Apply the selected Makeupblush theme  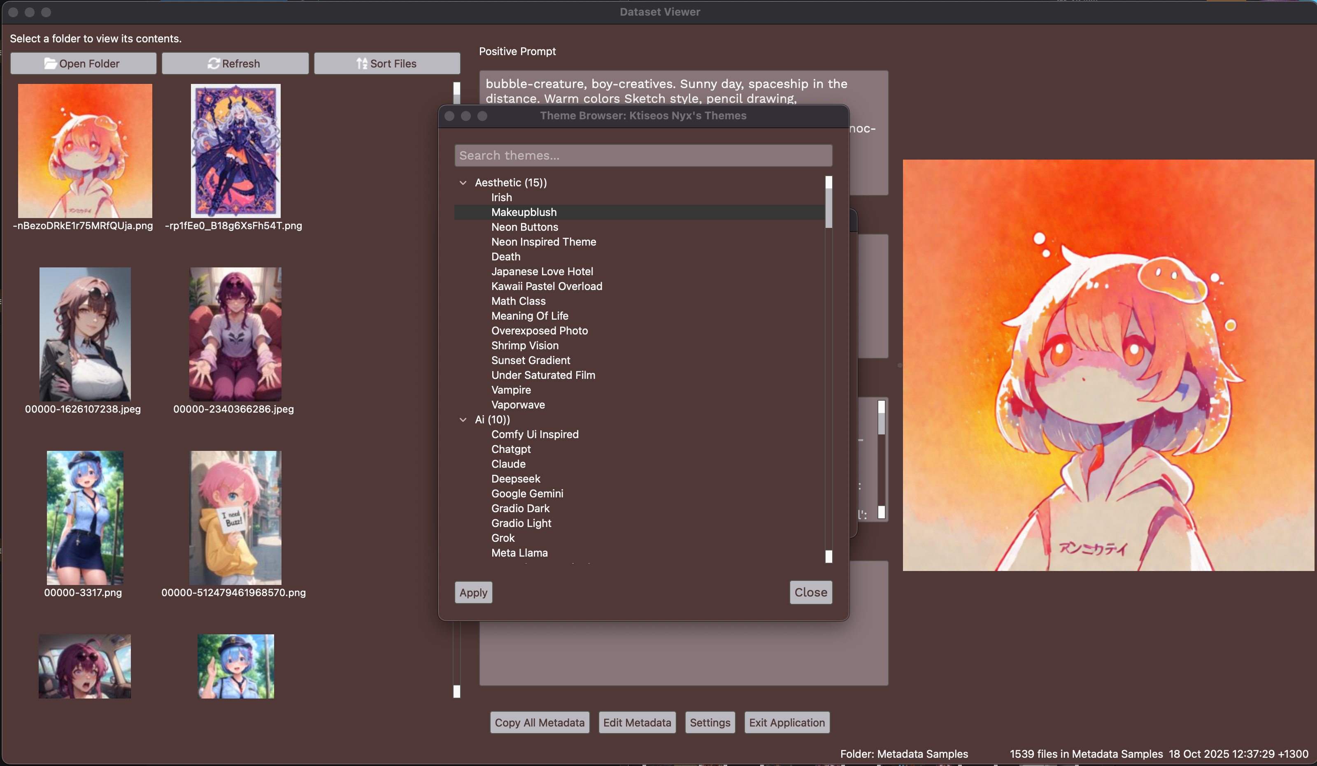472,592
